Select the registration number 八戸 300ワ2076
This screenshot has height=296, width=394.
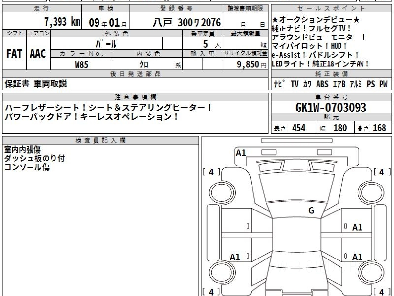(186, 22)
